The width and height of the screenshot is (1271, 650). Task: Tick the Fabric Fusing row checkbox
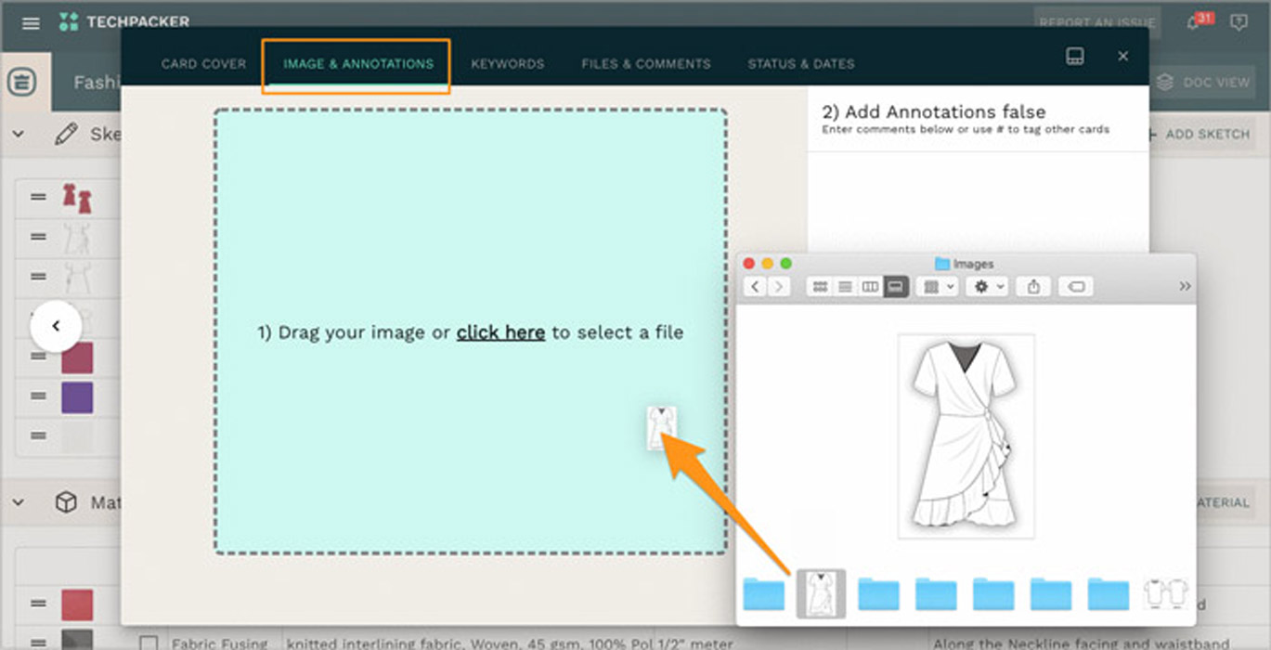click(x=148, y=643)
